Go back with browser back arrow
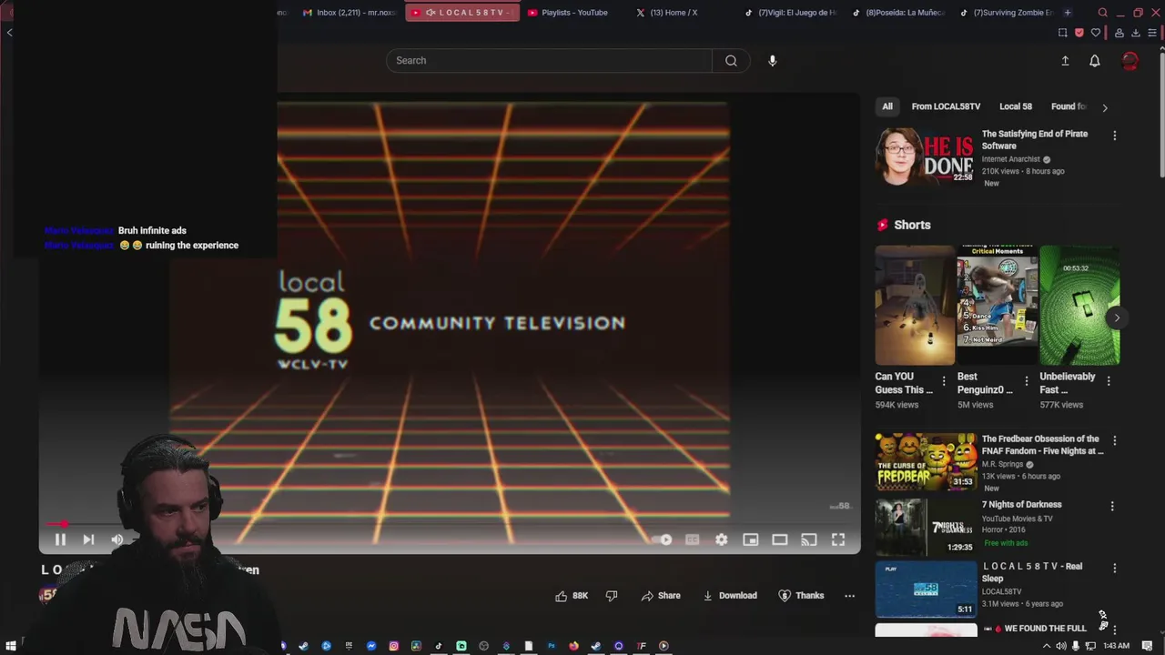 pos(9,33)
